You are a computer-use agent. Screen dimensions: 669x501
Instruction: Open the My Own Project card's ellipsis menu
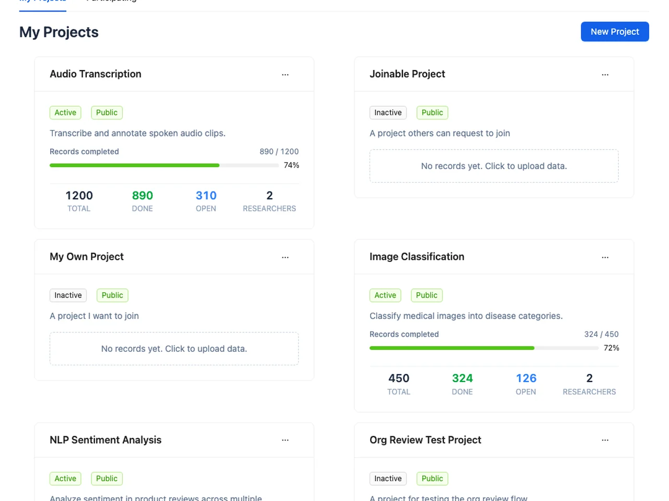[285, 257]
